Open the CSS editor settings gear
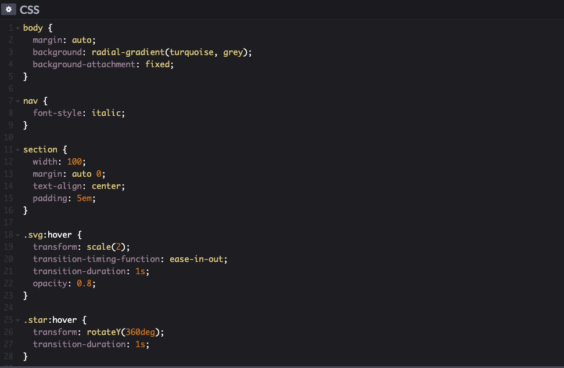The height and width of the screenshot is (368, 564). pyautogui.click(x=8, y=9)
